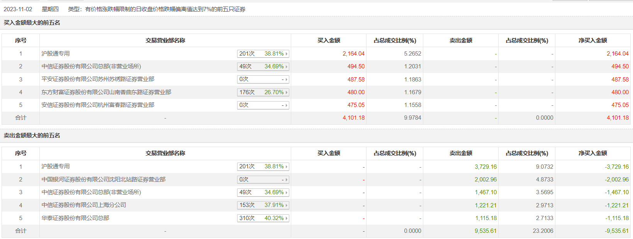Select the sell ratio value 9.0732
This screenshot has height=239, width=633.
545,167
